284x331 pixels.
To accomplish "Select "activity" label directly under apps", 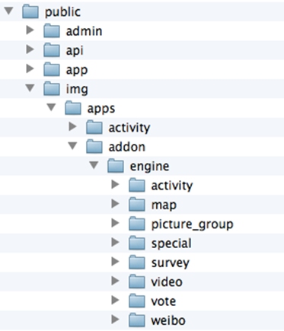I will 129,128.
